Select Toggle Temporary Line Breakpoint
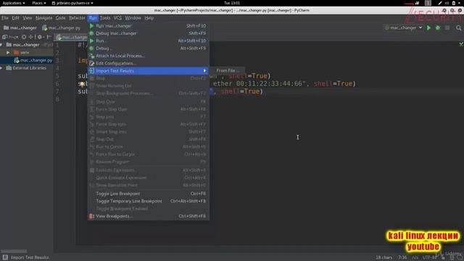This screenshot has height=261, width=464. pyautogui.click(x=148, y=202)
